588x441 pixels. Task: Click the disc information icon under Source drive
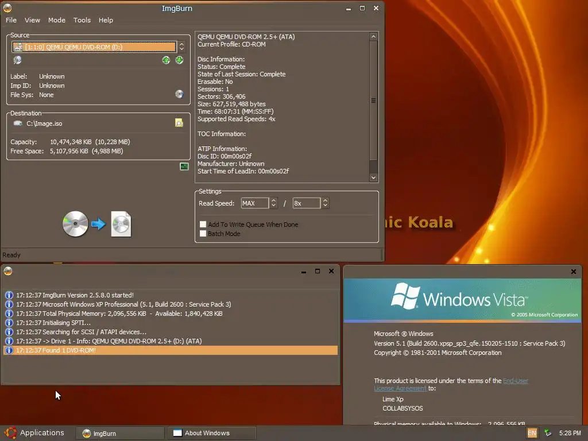point(17,60)
